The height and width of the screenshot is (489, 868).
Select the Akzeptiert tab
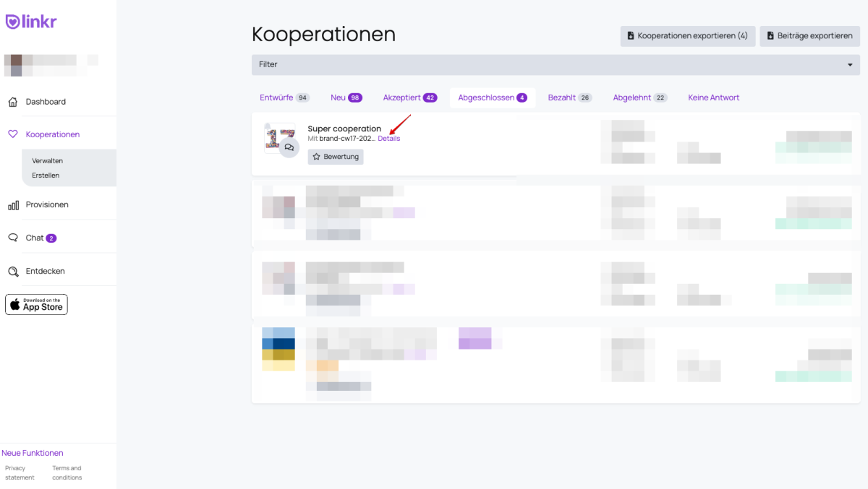tap(409, 98)
